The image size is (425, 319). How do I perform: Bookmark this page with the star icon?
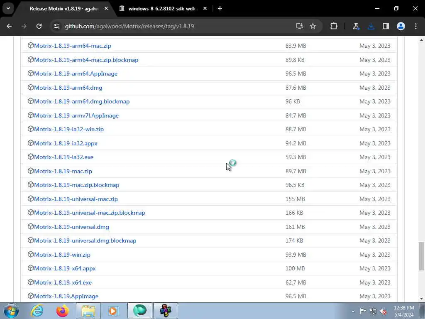(313, 26)
